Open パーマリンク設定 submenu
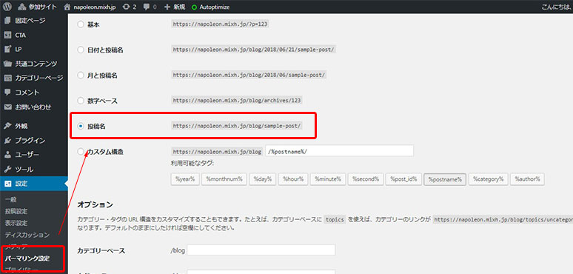573x274 pixels. 27,258
